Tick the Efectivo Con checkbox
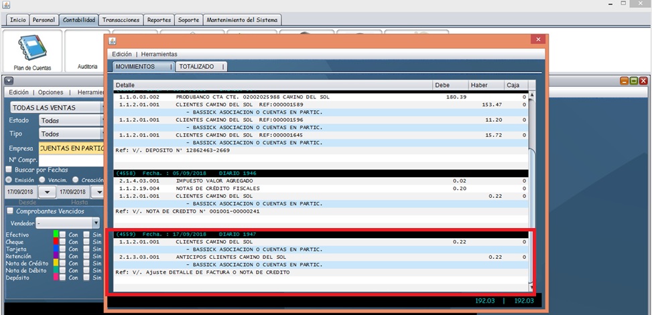 coord(62,235)
